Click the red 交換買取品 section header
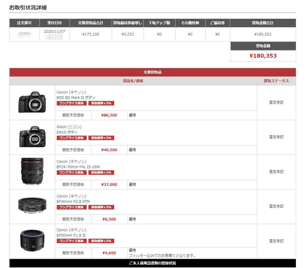This screenshot has width=306, height=268. pyautogui.click(x=153, y=72)
